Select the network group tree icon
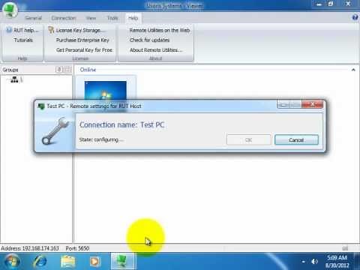Screen dimensions: 360x270 point(14,79)
